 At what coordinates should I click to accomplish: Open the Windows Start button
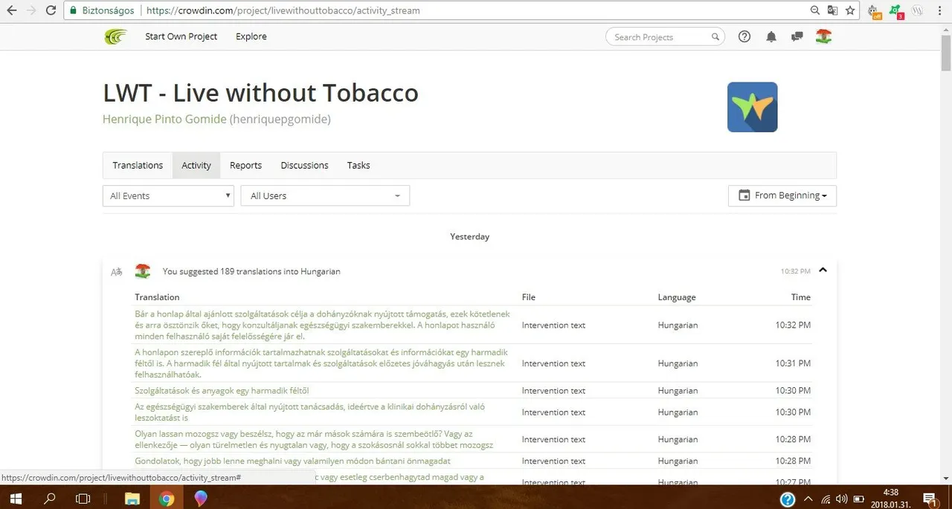click(15, 498)
